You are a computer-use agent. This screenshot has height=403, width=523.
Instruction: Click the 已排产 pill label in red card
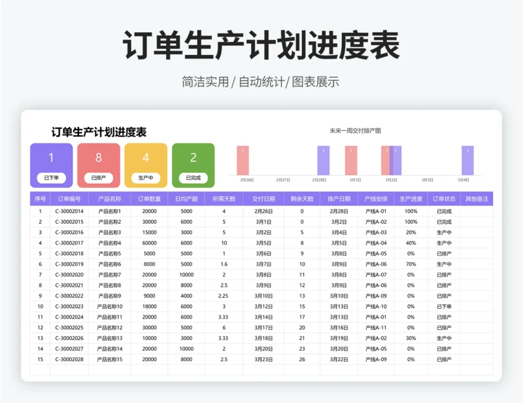[99, 178]
